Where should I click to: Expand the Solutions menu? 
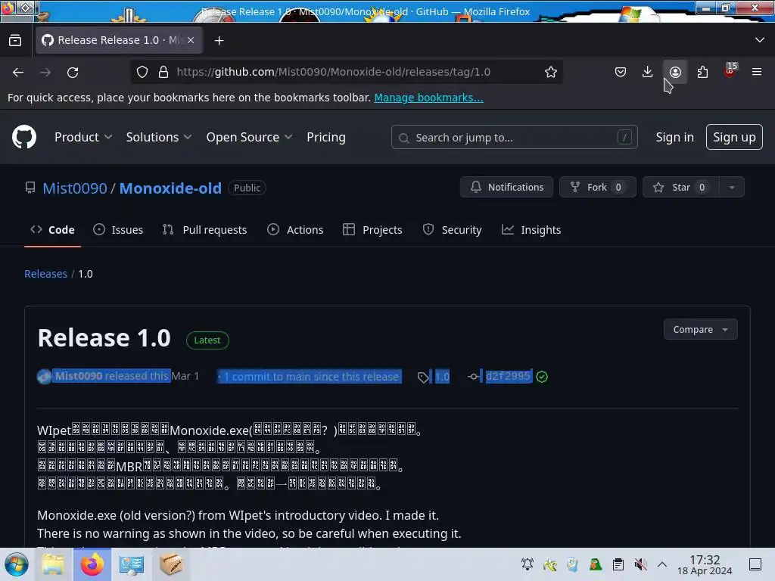click(x=159, y=138)
